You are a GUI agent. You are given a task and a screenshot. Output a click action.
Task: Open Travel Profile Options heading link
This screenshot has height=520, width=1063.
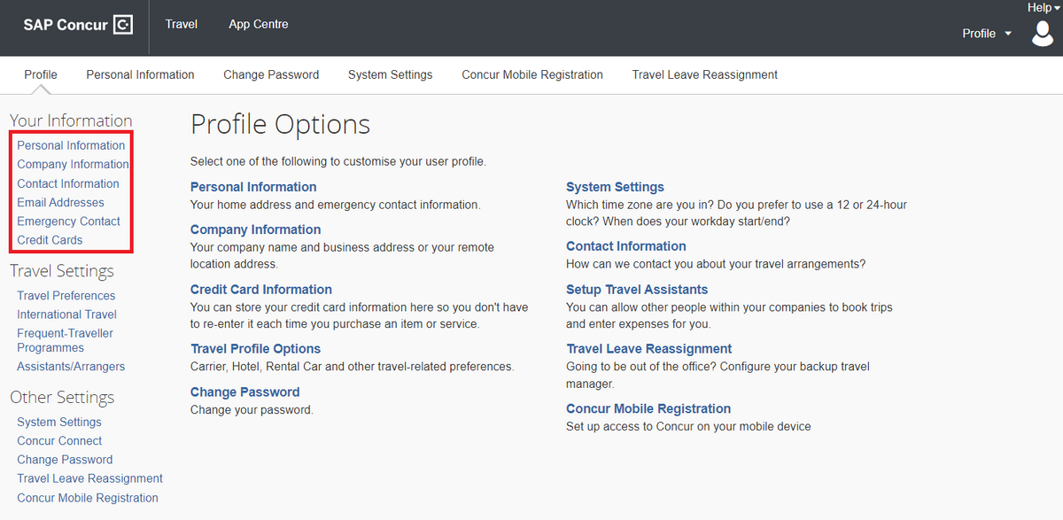tap(255, 349)
